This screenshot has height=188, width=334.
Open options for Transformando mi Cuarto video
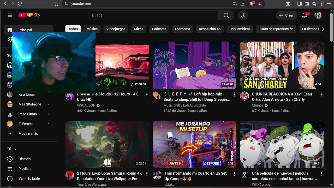[x=234, y=174]
